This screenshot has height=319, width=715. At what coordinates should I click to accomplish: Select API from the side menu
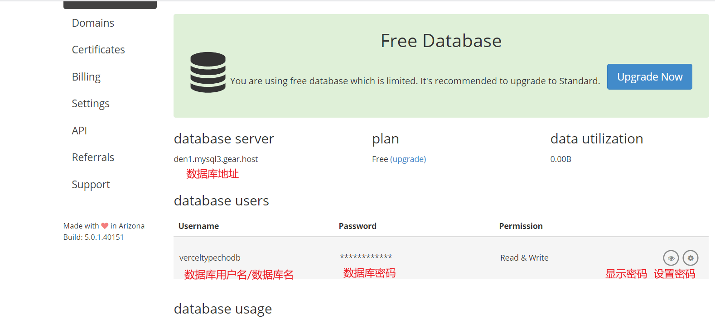(79, 131)
